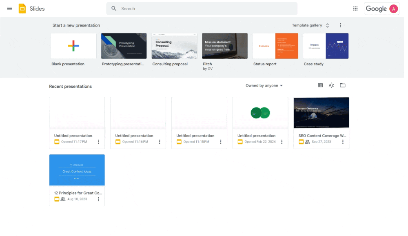
Task: Open more options for SEO Content Coverage
Action: [343, 142]
